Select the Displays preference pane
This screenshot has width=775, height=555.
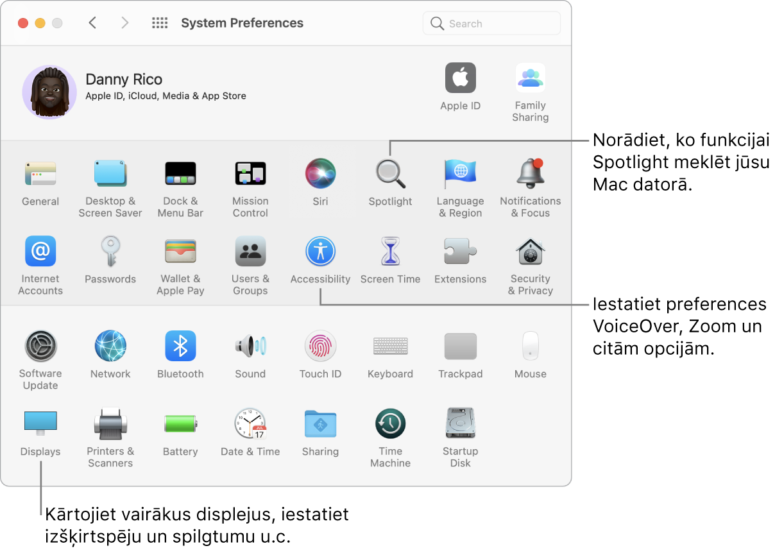[x=40, y=423]
